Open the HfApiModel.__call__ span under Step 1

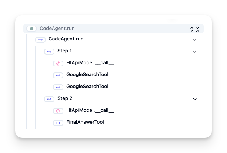click(x=90, y=63)
